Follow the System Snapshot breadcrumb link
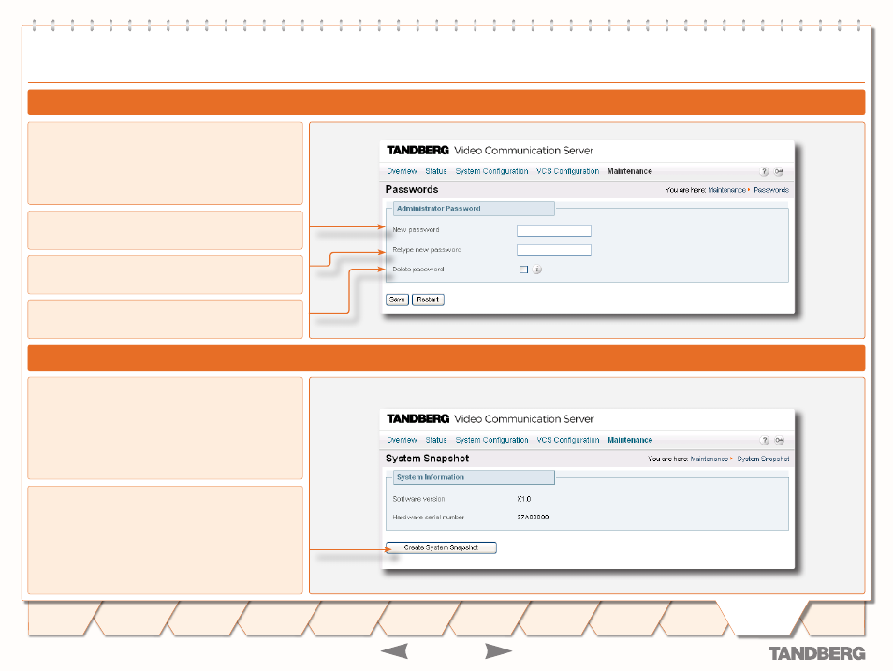 [x=763, y=459]
